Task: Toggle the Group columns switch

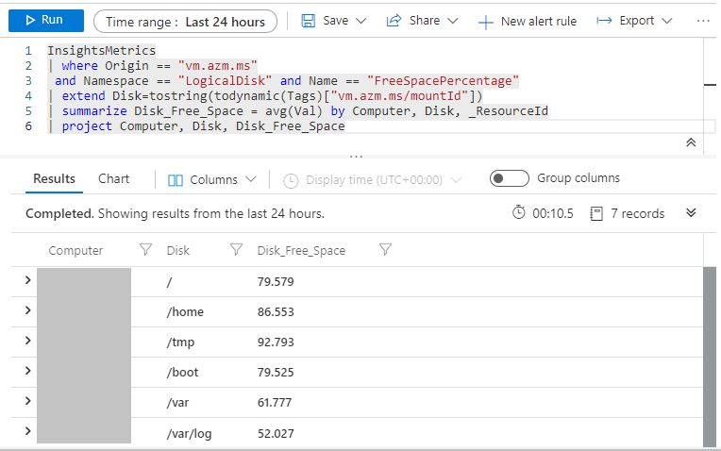Action: point(509,178)
